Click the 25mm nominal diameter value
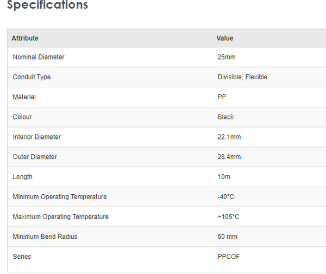 pyautogui.click(x=227, y=57)
